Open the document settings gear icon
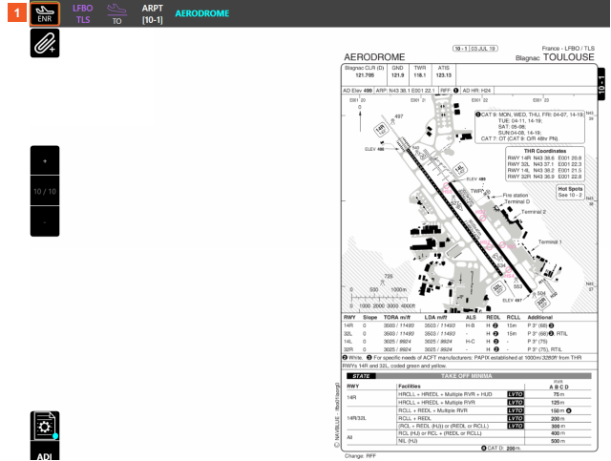Screen dimensions: 611x461 click(45, 426)
